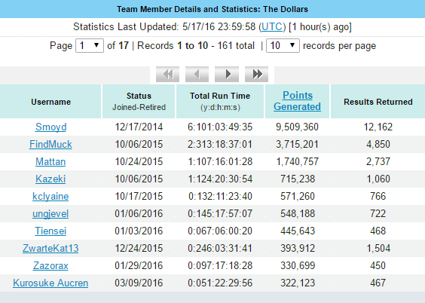View Zazorax's member details

[50, 266]
